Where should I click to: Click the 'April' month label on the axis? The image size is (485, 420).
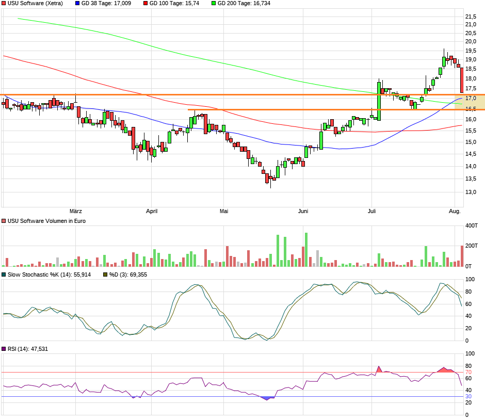pyautogui.click(x=152, y=211)
